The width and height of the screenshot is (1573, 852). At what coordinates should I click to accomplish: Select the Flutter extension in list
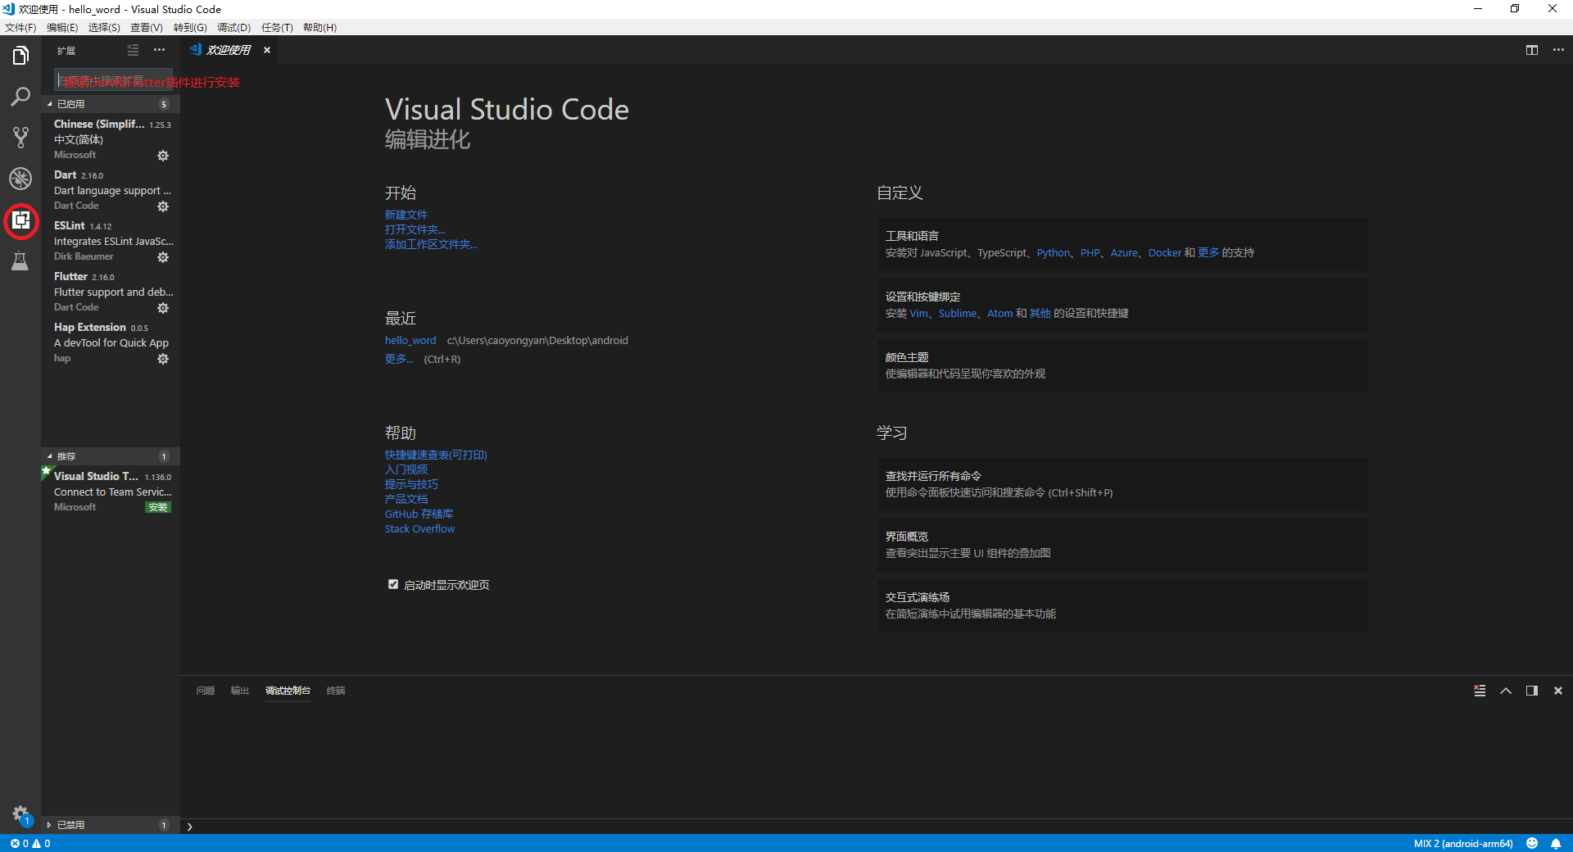point(111,292)
